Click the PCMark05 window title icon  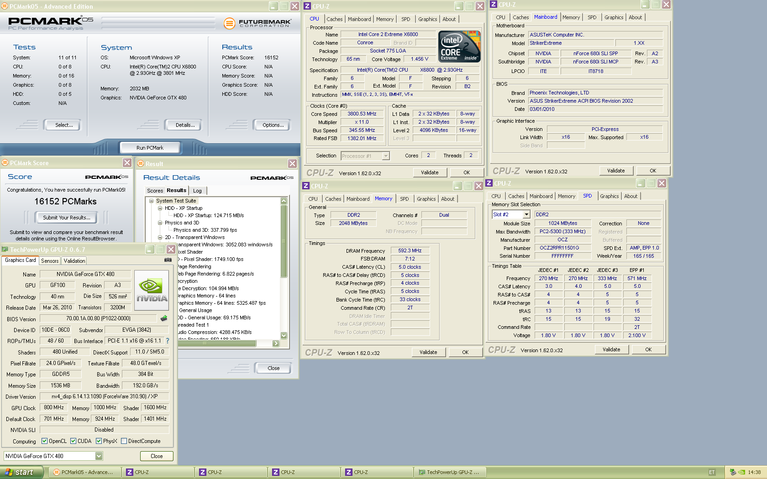5,6
